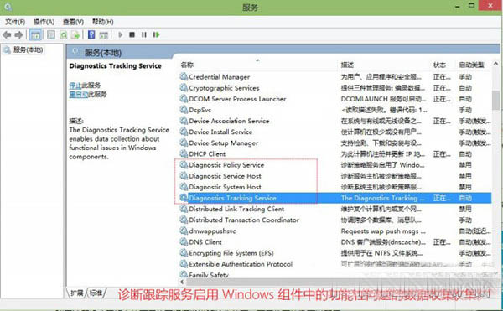
Task: Select the DcpSvc service row
Action: (334, 110)
